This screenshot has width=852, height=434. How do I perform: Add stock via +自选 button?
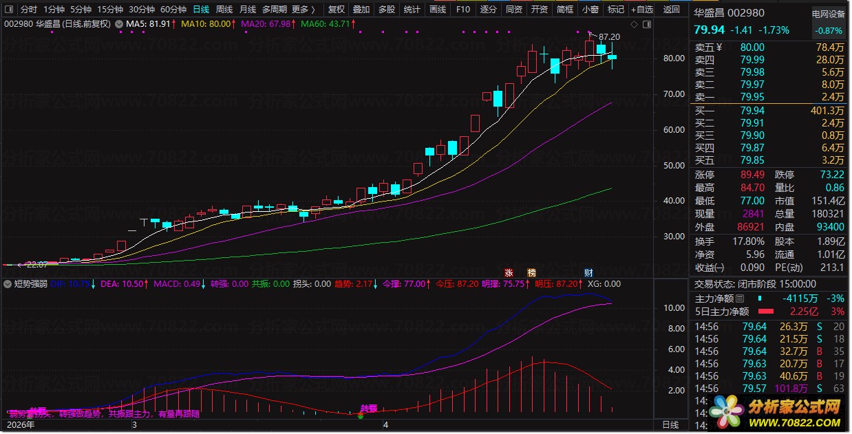click(642, 10)
